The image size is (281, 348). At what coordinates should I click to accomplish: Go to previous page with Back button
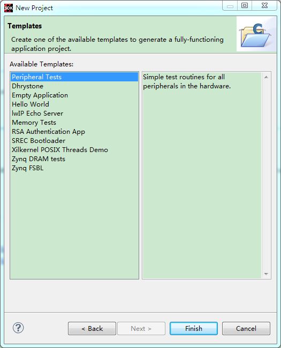click(x=92, y=329)
